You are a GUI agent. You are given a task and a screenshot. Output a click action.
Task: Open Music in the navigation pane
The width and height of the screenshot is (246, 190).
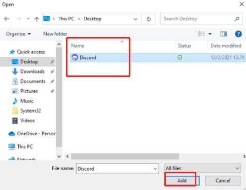click(27, 101)
